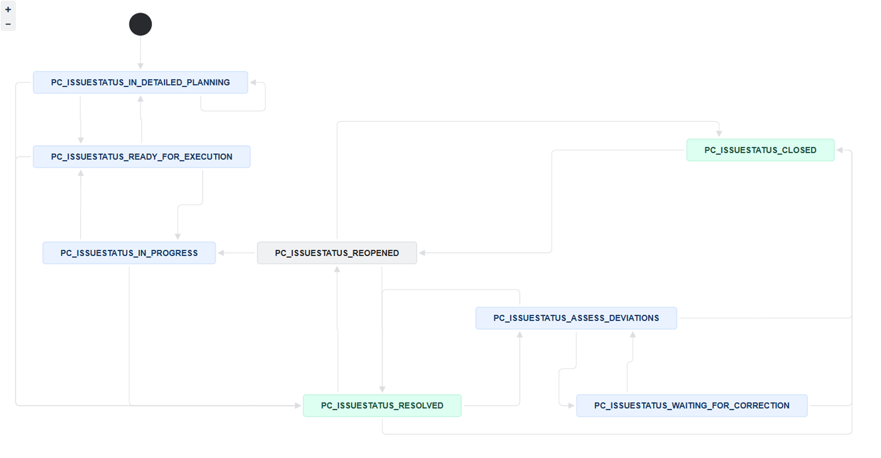Click the arrowhead entering CLOSED on its right

coord(839,150)
